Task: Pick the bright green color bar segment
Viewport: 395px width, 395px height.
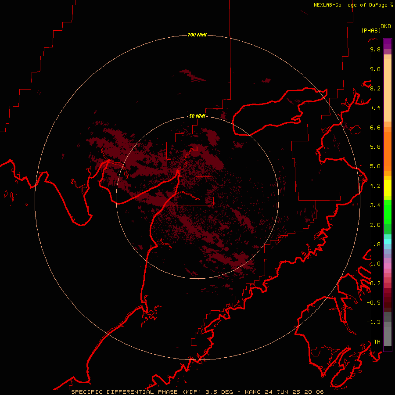Action: click(x=388, y=212)
